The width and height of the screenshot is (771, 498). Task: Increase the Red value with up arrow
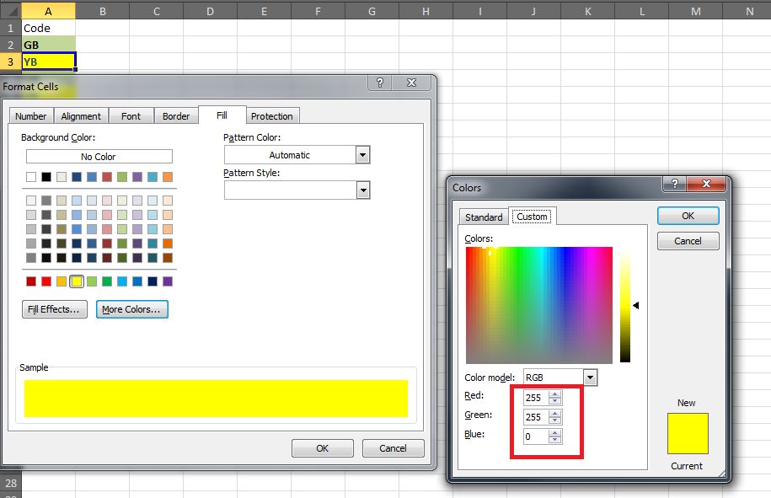tap(554, 394)
